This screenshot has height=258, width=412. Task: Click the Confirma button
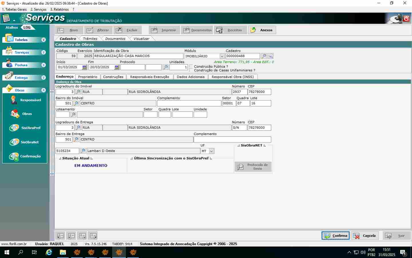point(335,236)
